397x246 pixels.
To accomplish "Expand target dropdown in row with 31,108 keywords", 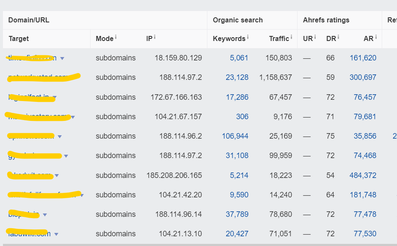I will (x=66, y=156).
